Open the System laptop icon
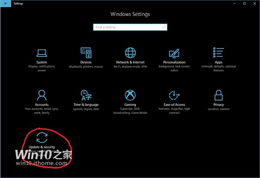Viewport: 260px width, 178px height. 42,53
